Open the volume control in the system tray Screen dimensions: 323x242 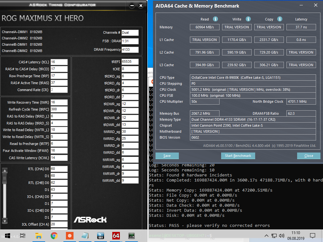281,236
